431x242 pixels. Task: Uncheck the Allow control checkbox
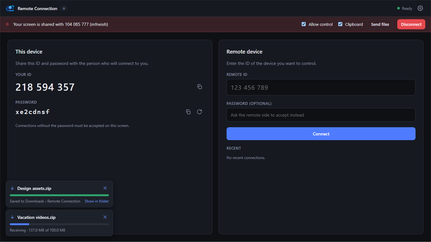(304, 24)
